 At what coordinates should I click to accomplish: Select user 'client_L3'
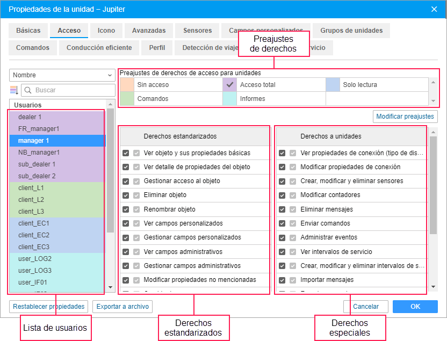coord(57,212)
